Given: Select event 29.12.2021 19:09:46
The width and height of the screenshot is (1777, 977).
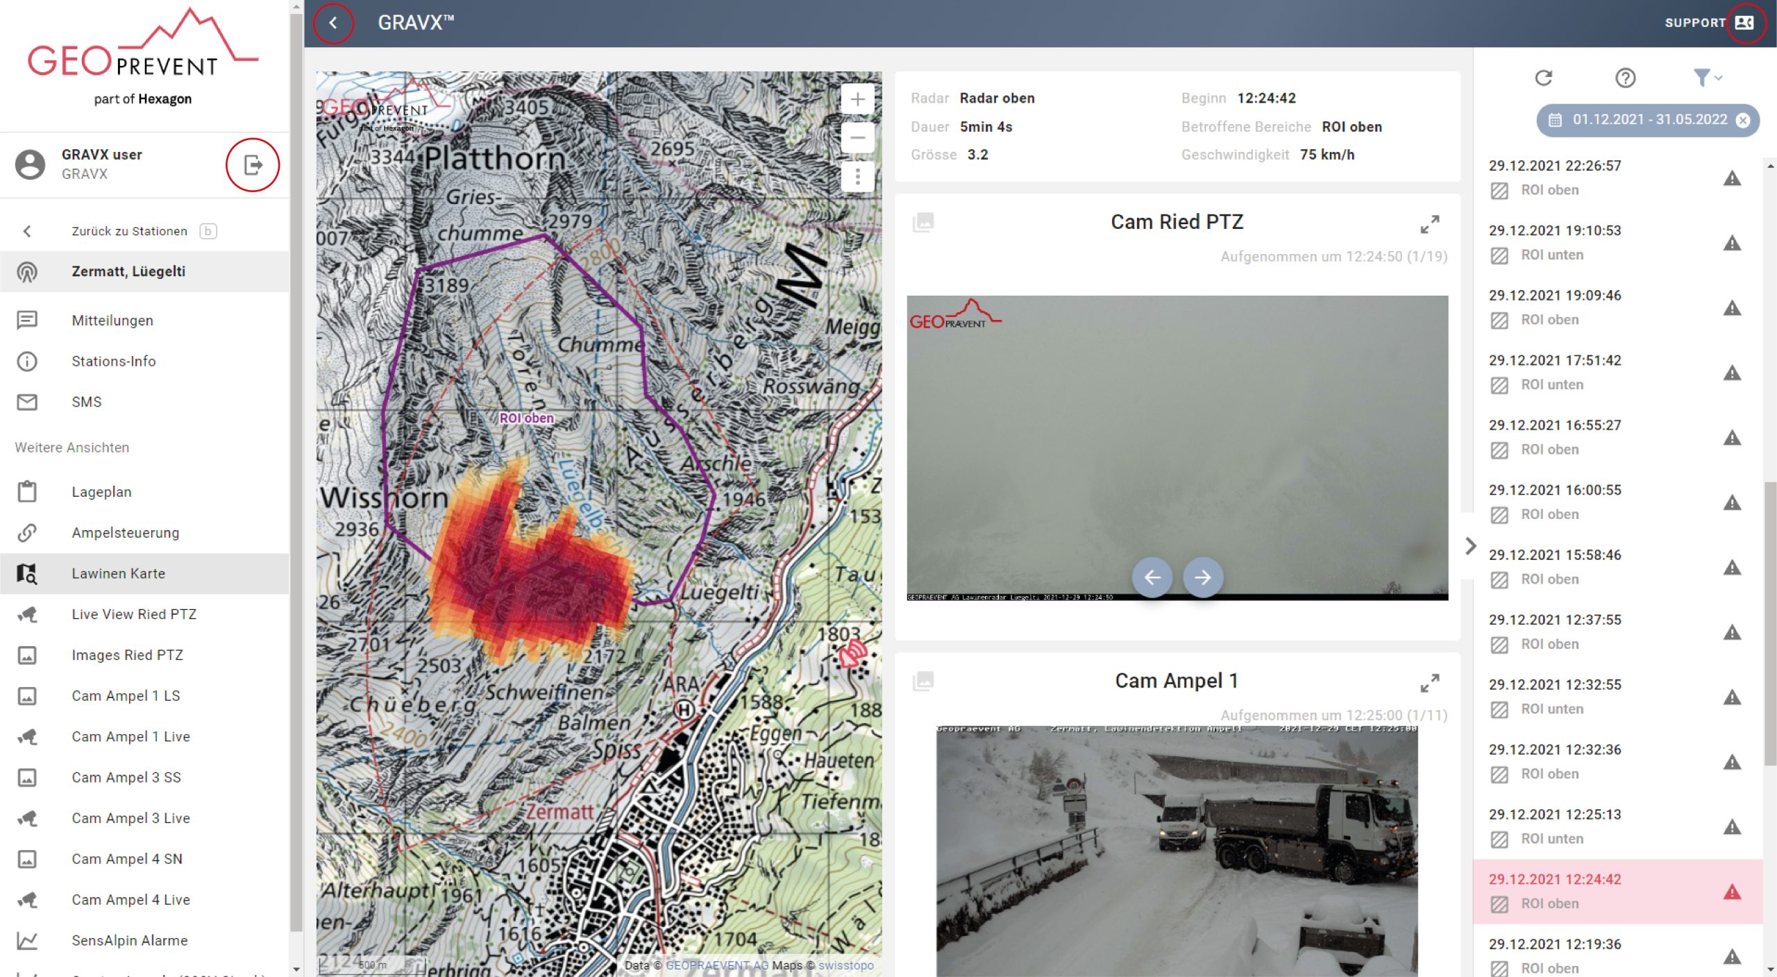Looking at the screenshot, I should click(1617, 307).
